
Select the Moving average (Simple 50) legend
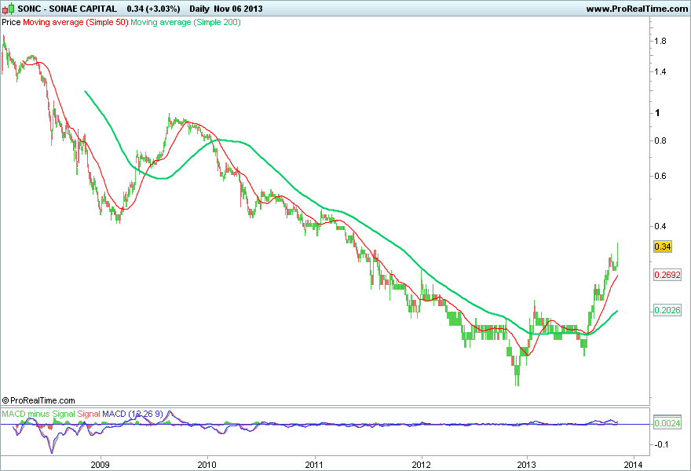coord(75,22)
